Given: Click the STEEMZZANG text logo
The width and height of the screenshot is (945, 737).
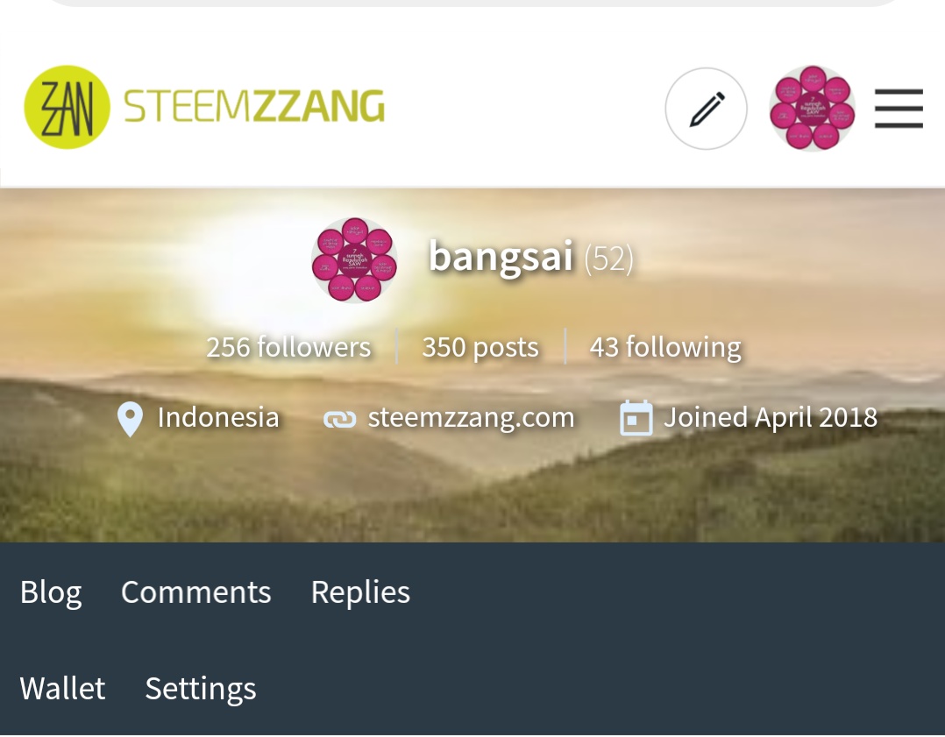Looking at the screenshot, I should (x=253, y=107).
